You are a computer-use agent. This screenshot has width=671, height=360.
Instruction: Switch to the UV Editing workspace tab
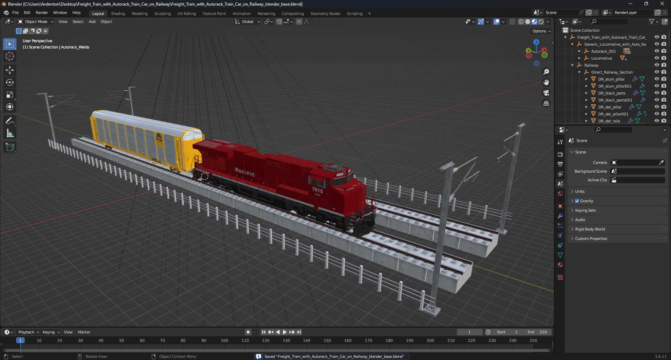point(187,14)
